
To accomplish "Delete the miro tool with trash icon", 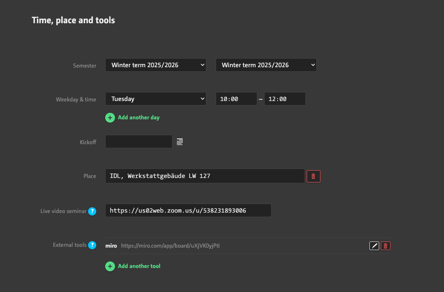I will click(385, 246).
